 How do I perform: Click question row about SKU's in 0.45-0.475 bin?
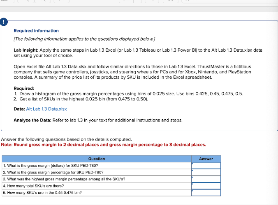tap(97, 193)
